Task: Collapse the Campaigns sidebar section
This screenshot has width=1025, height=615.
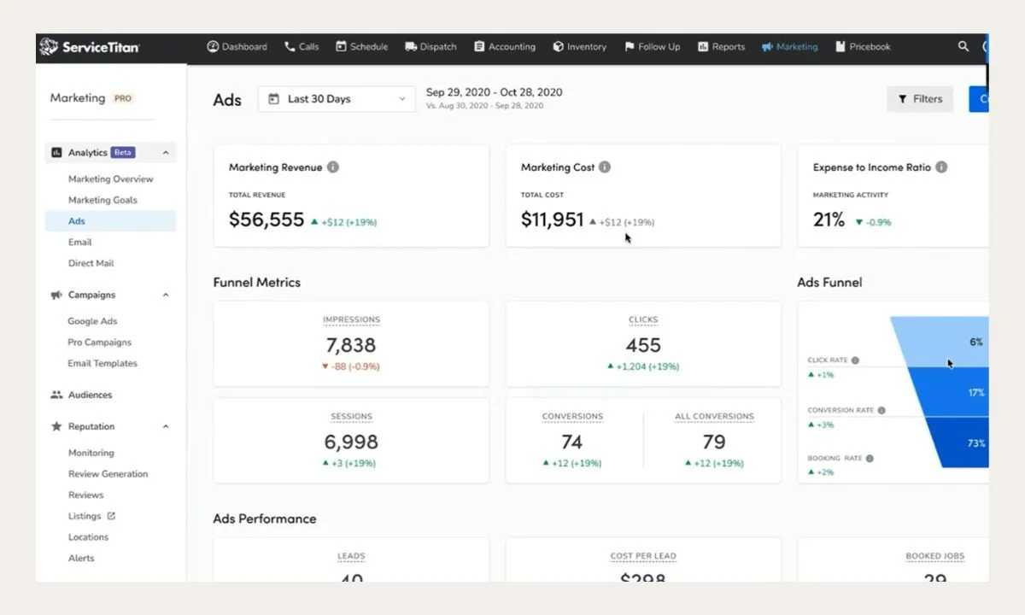Action: pyautogui.click(x=166, y=295)
